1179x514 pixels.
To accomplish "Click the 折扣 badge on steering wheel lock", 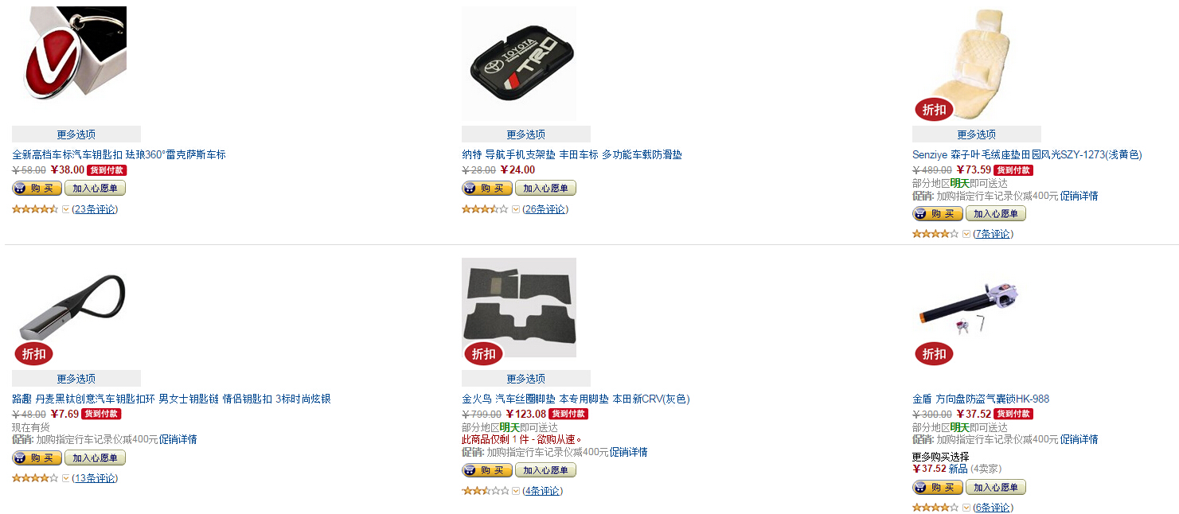I will coord(934,353).
